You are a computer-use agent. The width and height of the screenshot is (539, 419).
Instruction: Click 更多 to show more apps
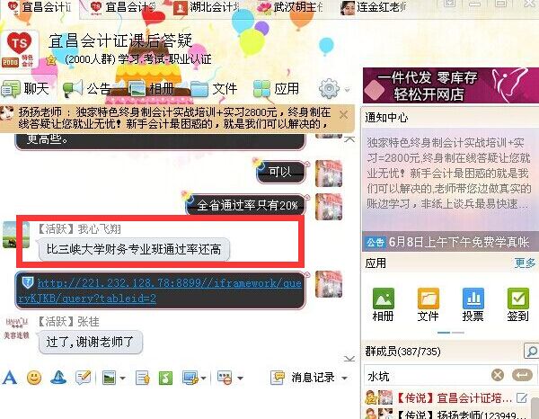click(x=525, y=263)
